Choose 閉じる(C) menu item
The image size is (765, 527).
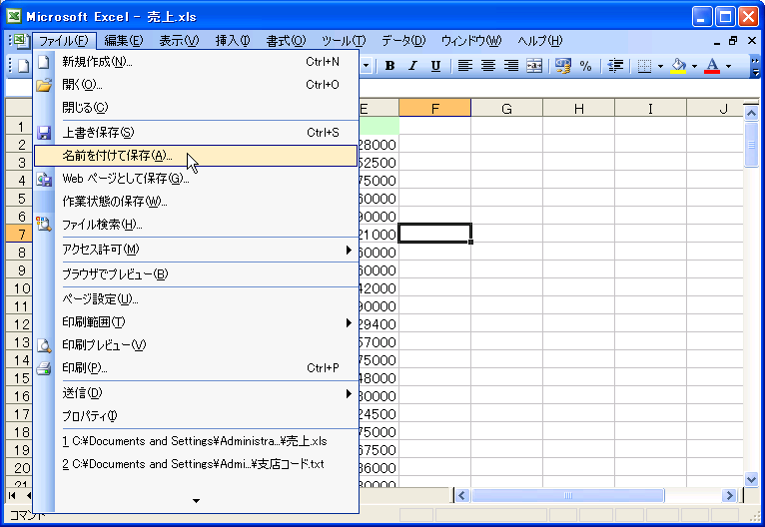[196, 107]
